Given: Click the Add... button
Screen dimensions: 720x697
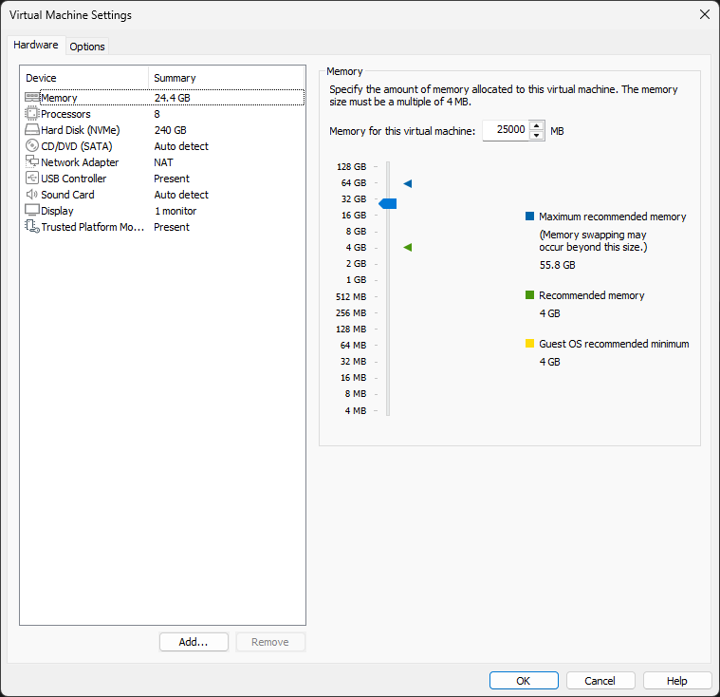Looking at the screenshot, I should pyautogui.click(x=194, y=642).
